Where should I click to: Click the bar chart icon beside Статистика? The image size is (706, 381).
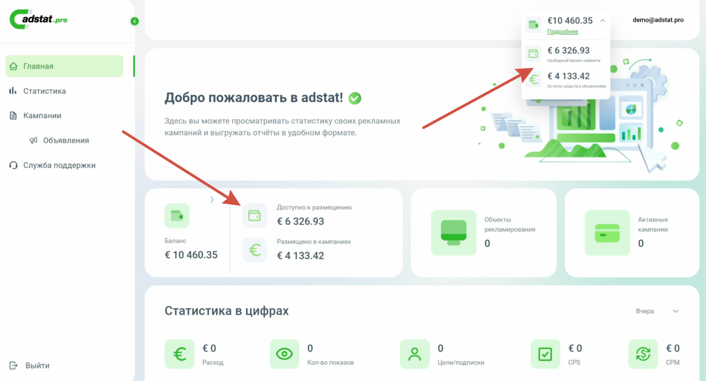coord(13,91)
